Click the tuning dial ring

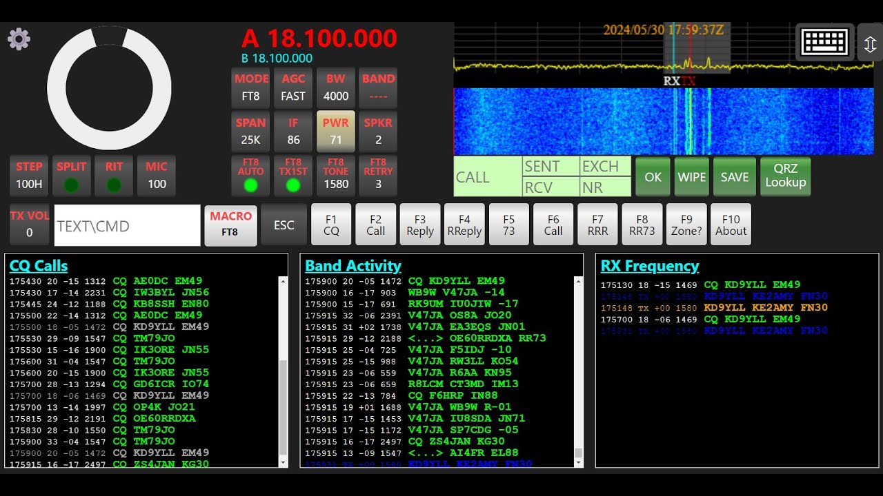(x=109, y=88)
